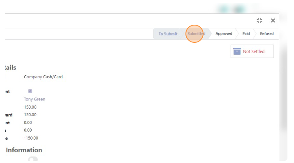
Task: Click the 150.00 amount below Tony Green
Action: tap(30, 107)
